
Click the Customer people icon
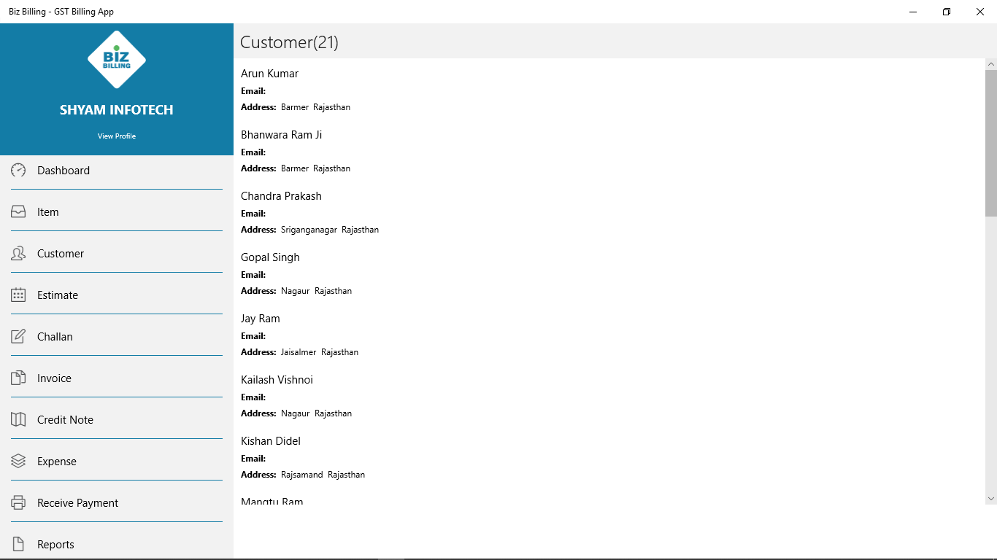pos(18,253)
